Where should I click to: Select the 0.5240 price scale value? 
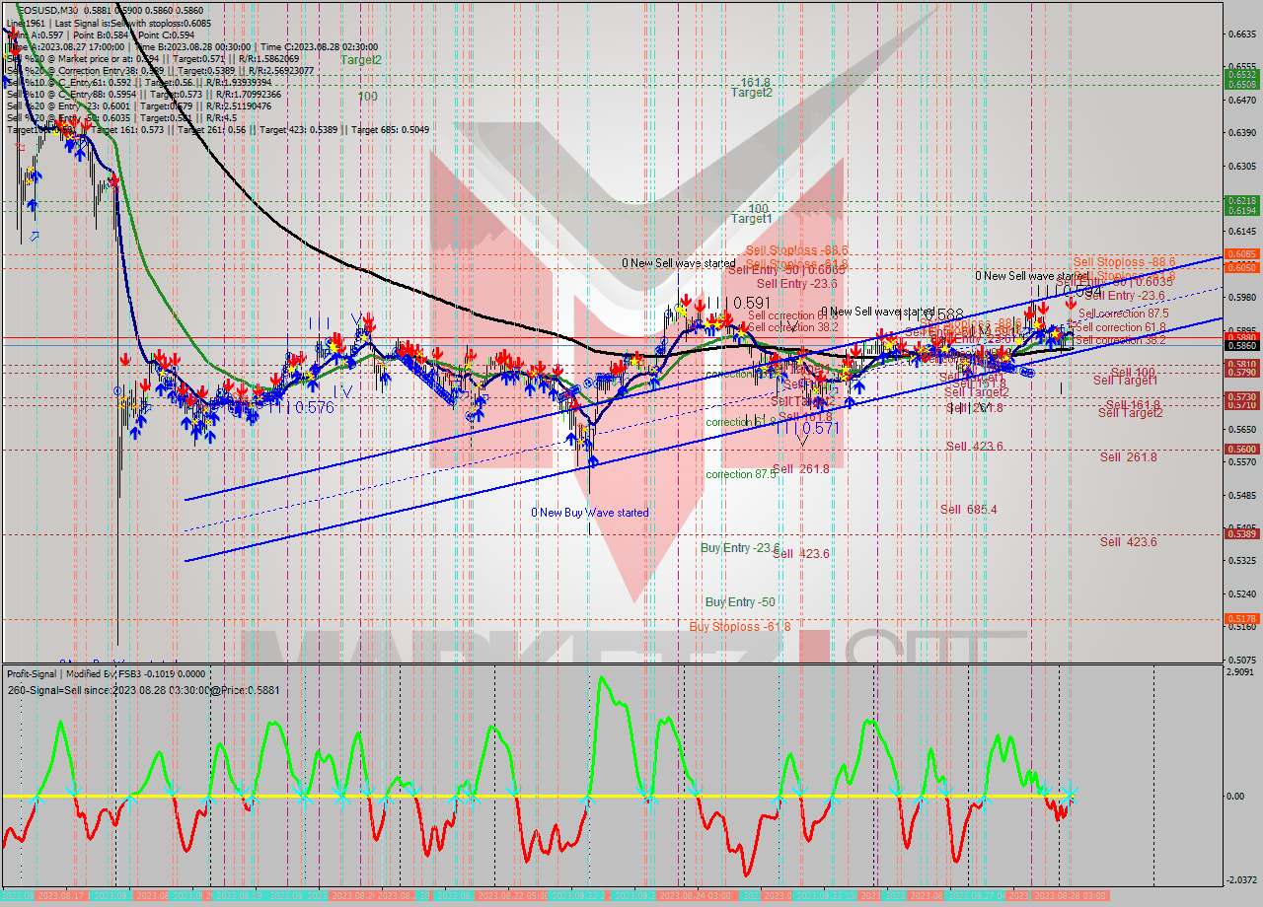(x=1240, y=594)
